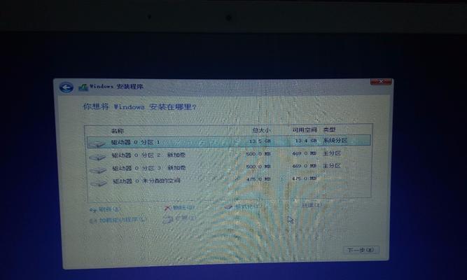Click 主分区 type cell of 分区 3
The image size is (467, 280).
(x=332, y=166)
